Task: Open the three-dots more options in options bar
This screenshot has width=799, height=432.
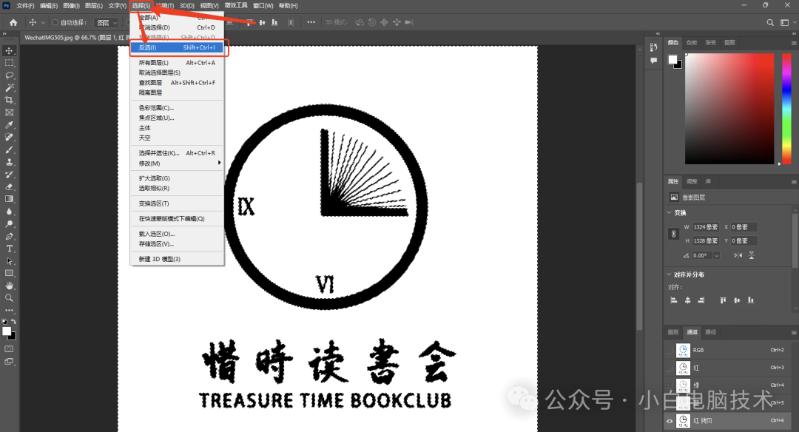Action: 311,22
